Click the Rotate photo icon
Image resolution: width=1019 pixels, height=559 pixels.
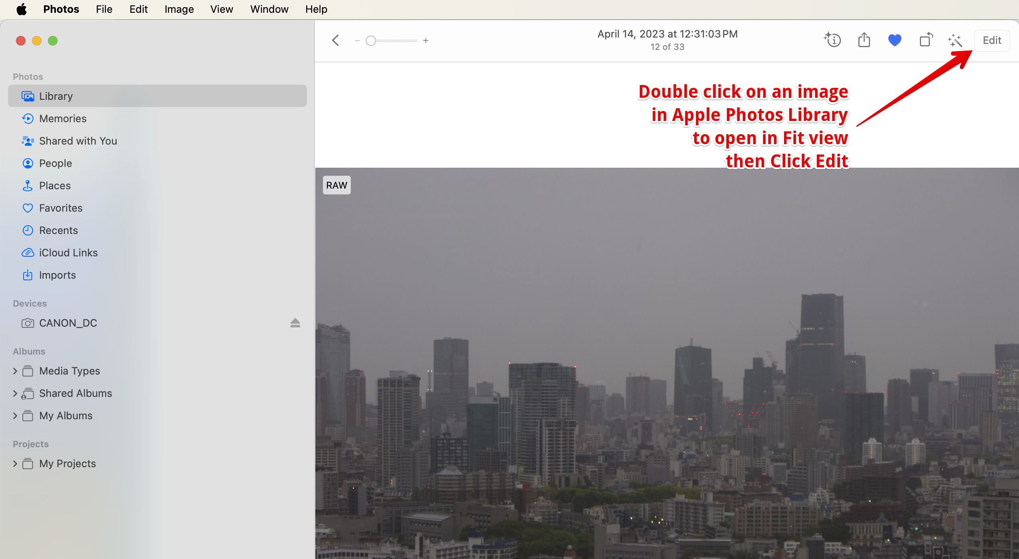click(x=925, y=40)
